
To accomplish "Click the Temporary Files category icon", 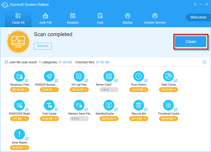I will (x=20, y=76).
